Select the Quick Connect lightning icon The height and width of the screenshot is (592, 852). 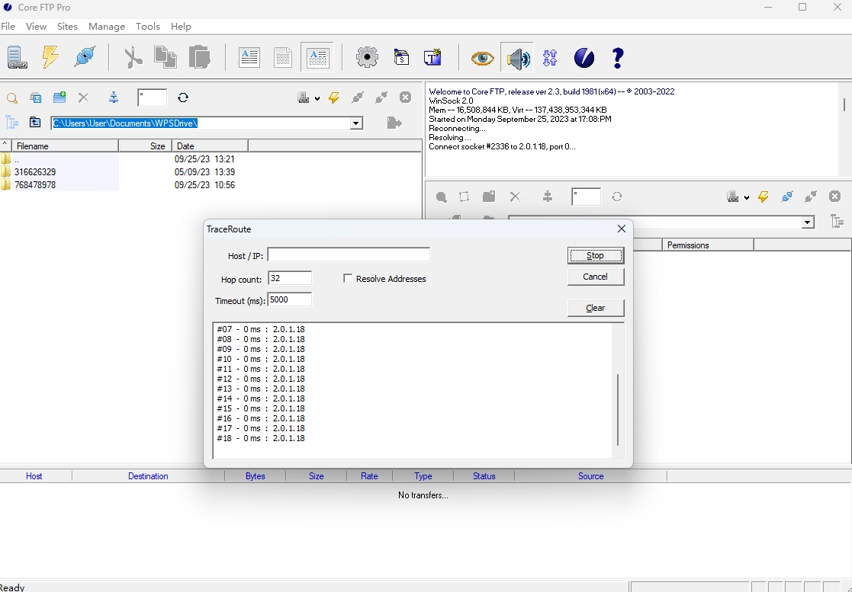pos(50,57)
